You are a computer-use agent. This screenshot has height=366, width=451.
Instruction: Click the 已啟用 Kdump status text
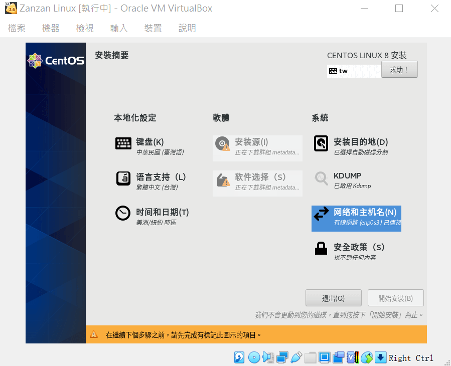[x=352, y=186]
